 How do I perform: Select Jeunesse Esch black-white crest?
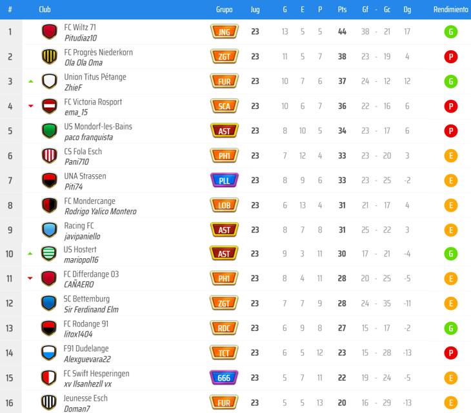point(49,403)
